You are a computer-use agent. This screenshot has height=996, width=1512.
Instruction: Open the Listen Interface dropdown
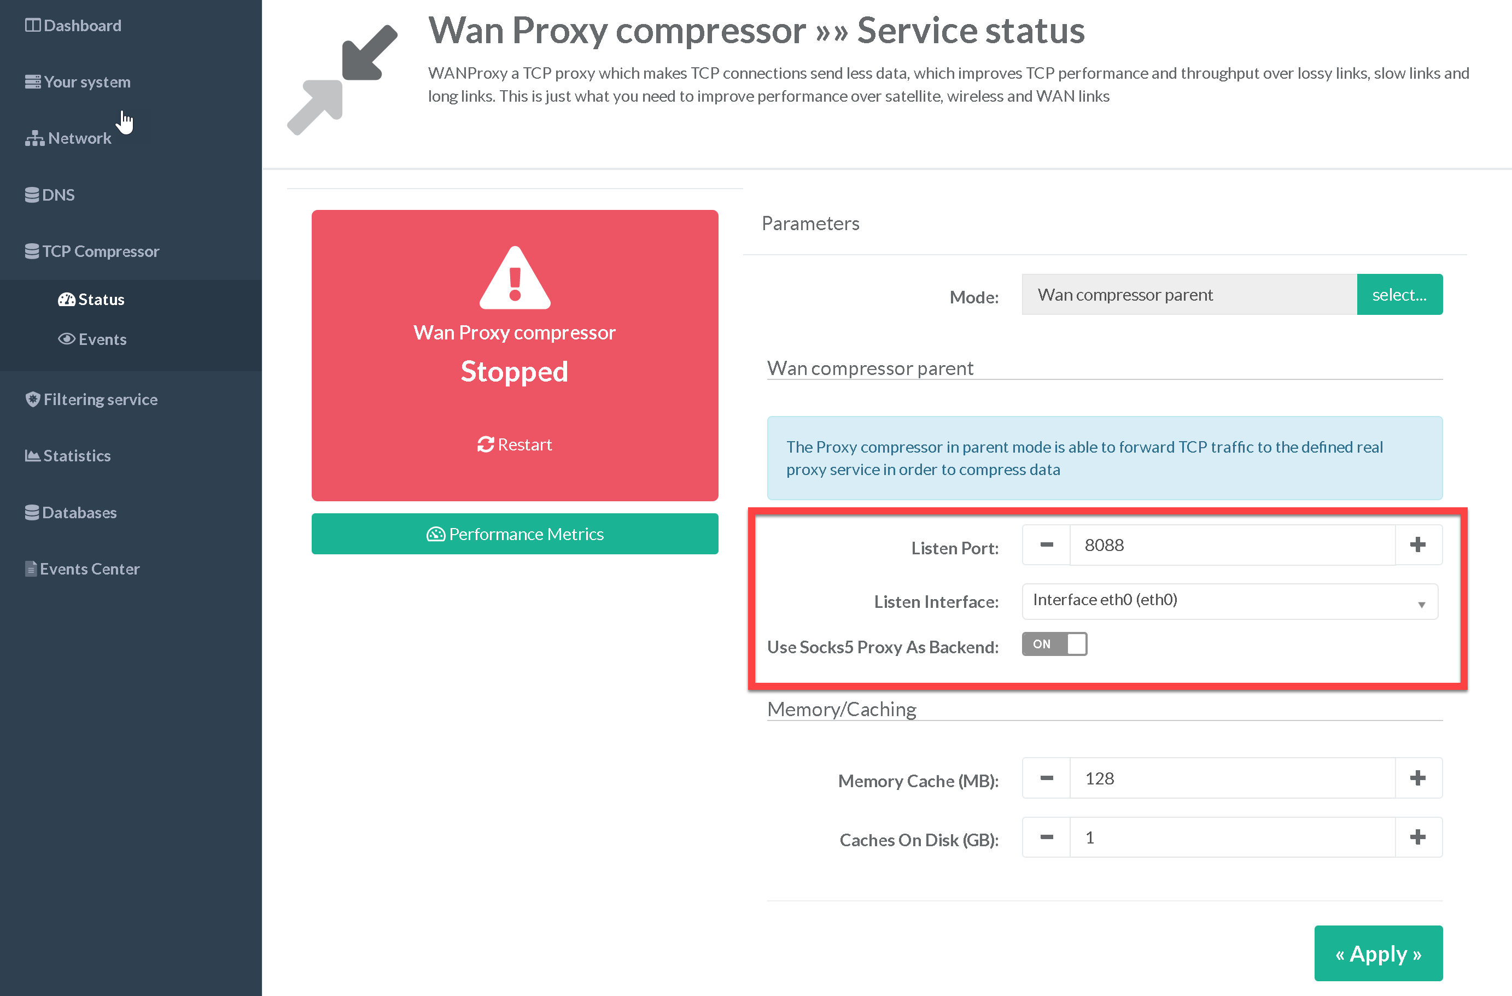1229,601
